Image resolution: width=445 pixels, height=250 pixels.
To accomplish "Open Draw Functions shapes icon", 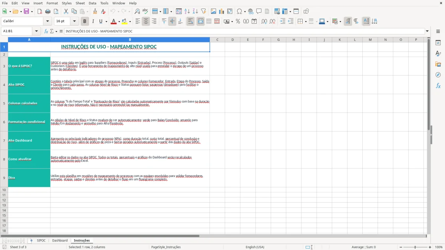I will click(306, 11).
